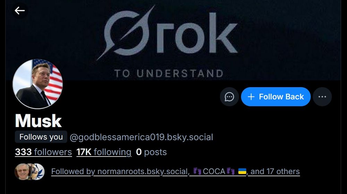Open the 333 followers list

coord(43,152)
